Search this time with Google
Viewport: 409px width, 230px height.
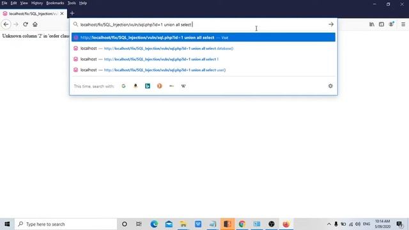(123, 86)
